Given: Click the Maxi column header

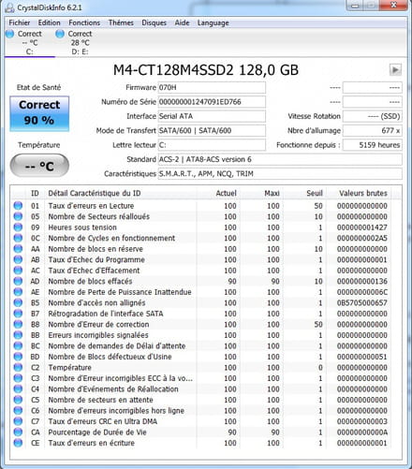Looking at the screenshot, I should pyautogui.click(x=261, y=193).
